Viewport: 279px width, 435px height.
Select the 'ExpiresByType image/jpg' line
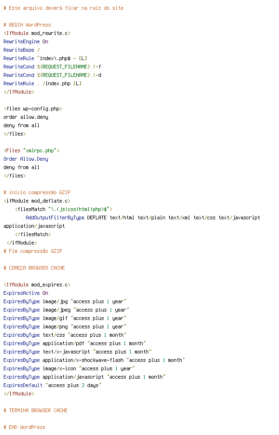65,301
